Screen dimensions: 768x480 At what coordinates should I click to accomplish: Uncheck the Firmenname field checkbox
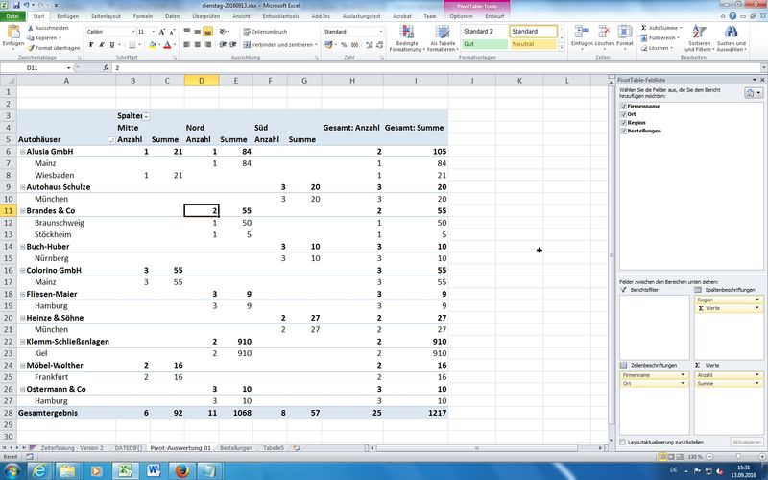(624, 105)
